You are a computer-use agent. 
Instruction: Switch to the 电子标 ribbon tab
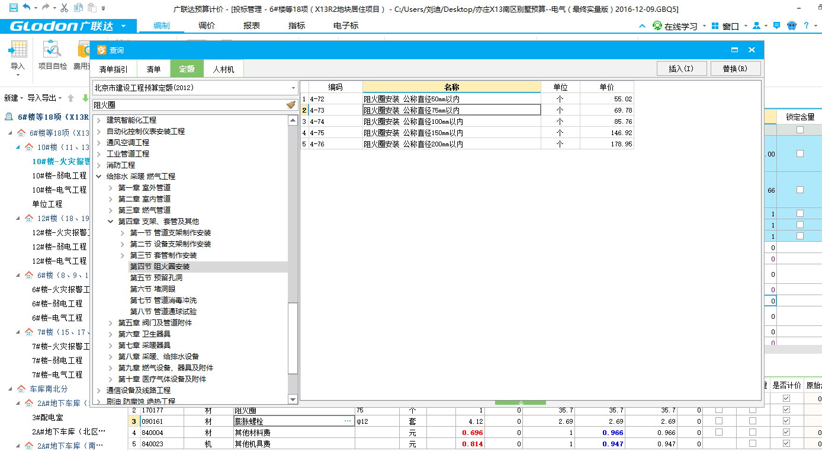pyautogui.click(x=346, y=25)
